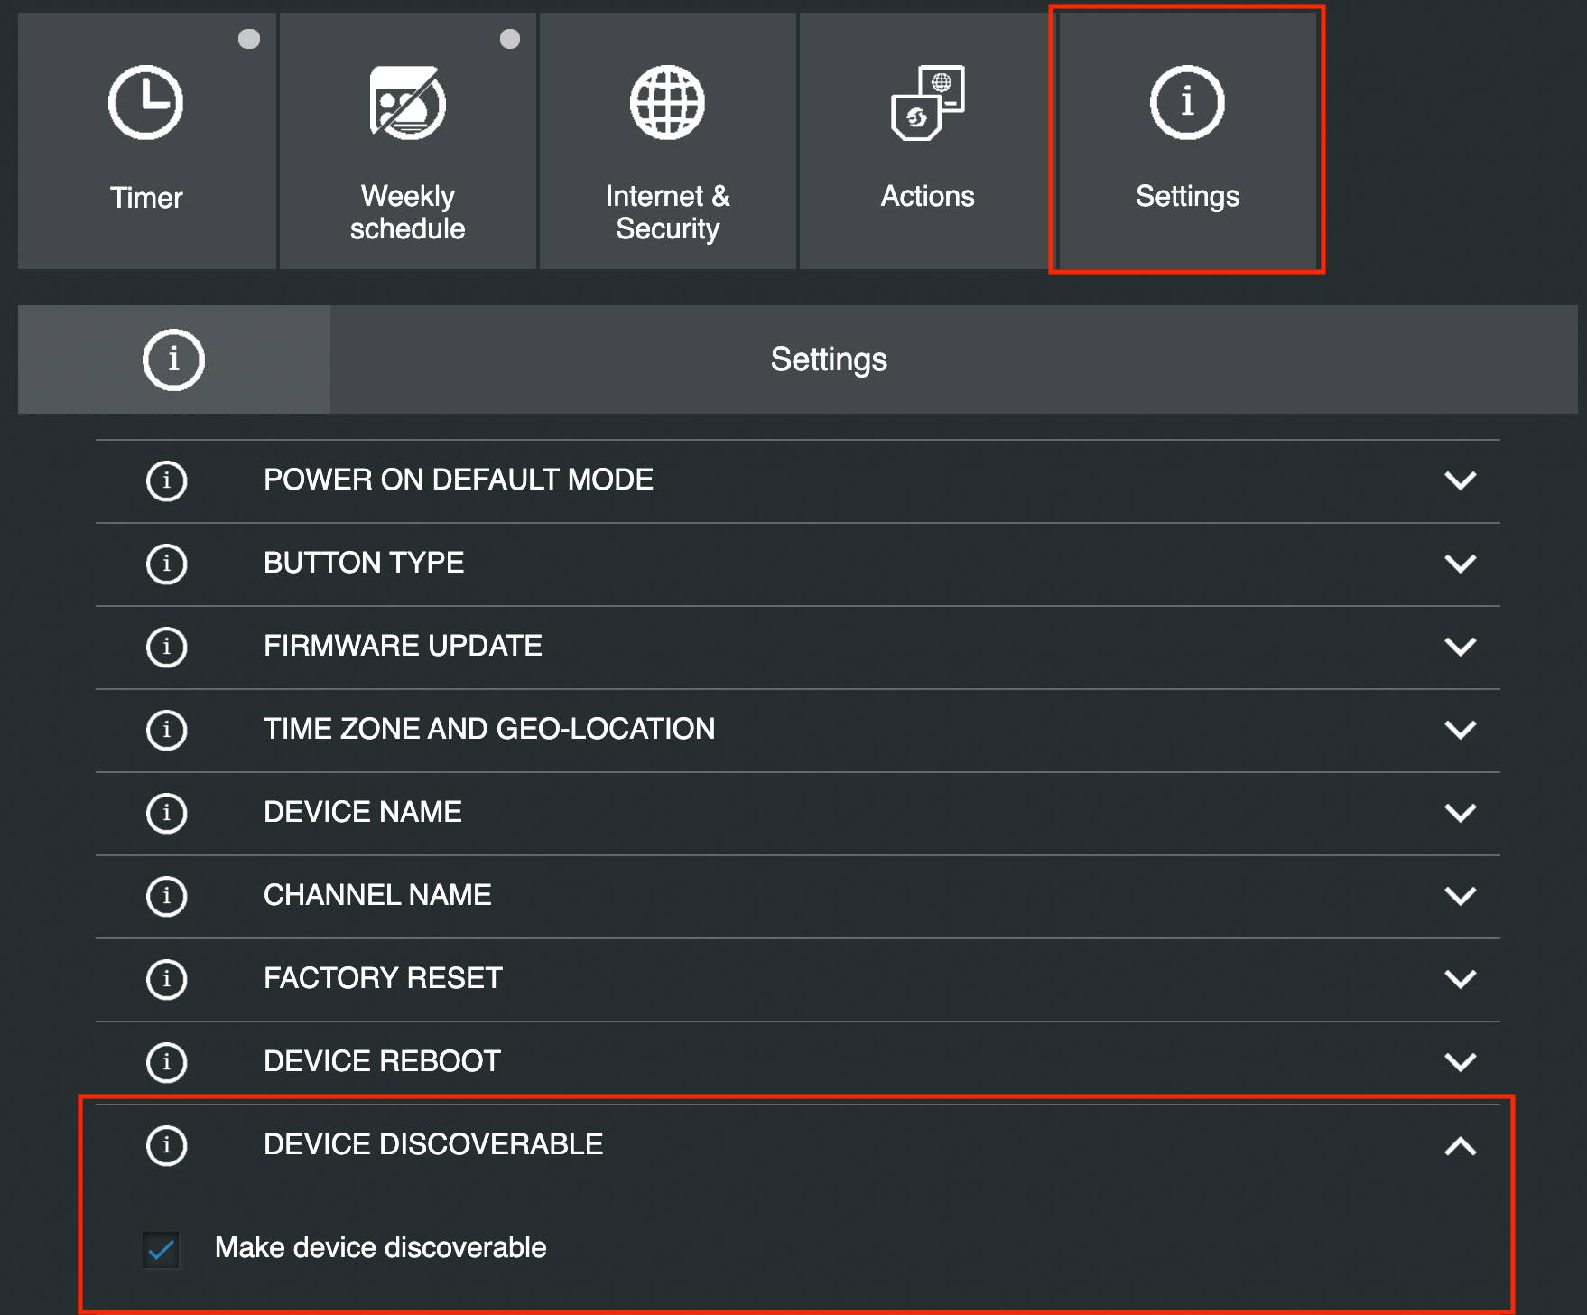This screenshot has height=1315, width=1587.
Task: Click the info icon next to Device Discoverable
Action: pos(166,1145)
